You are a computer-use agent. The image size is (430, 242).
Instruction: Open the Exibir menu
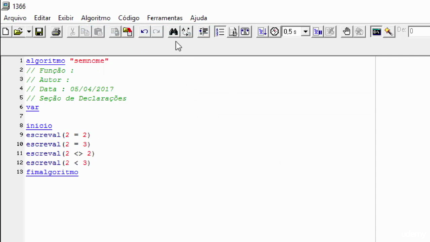coord(66,18)
